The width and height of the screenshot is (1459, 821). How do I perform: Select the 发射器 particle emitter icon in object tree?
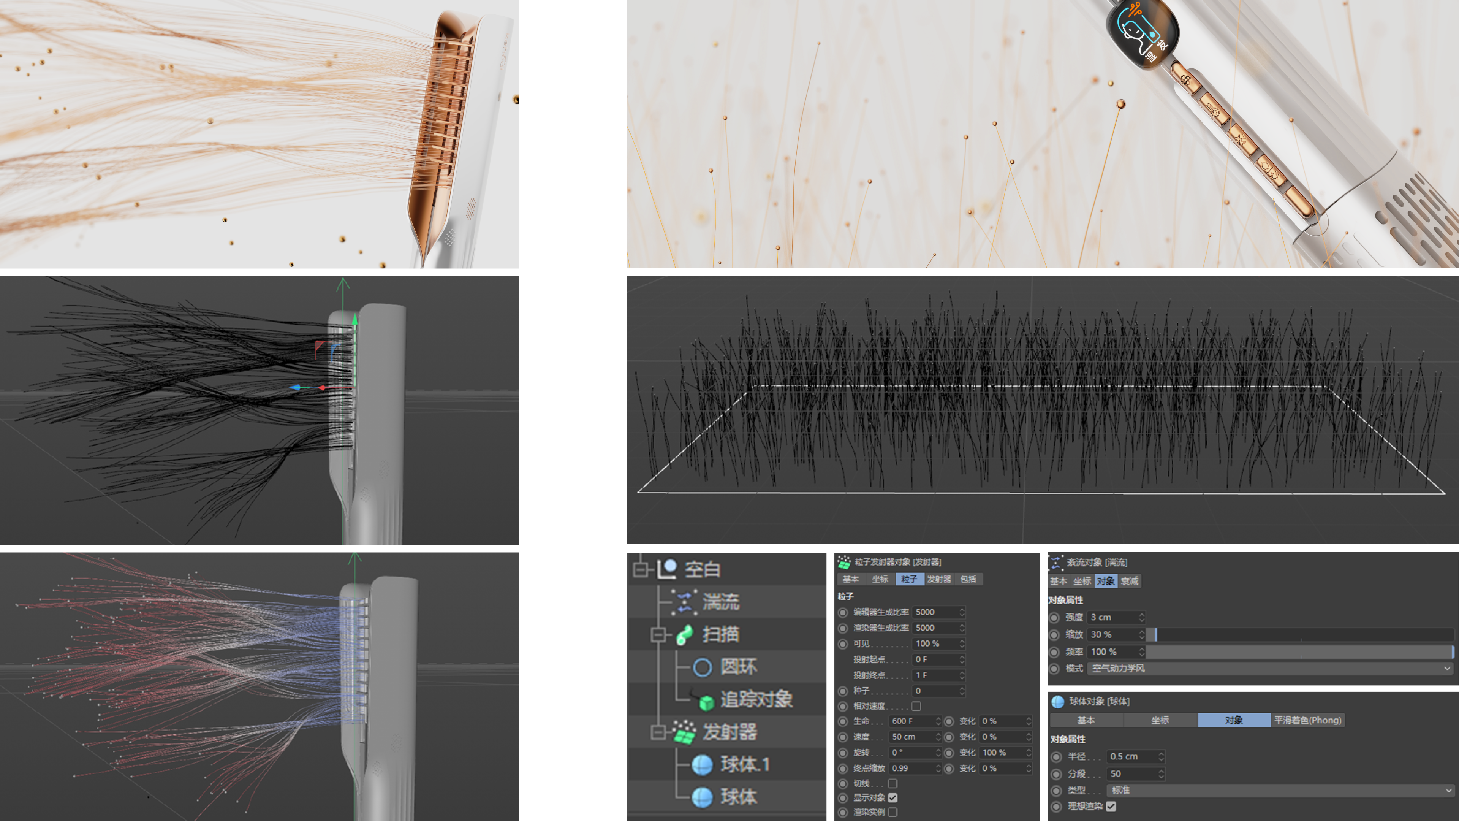point(685,732)
